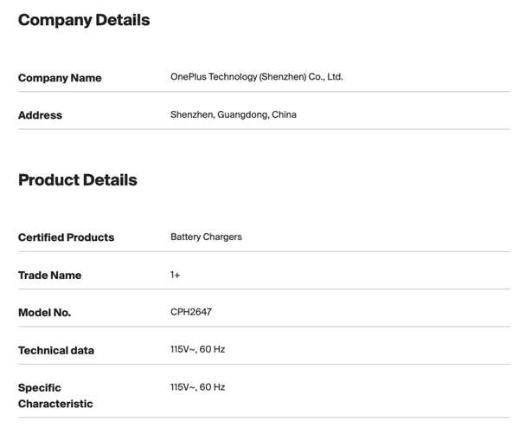This screenshot has width=519, height=428.
Task: Click the Company Name label
Action: point(60,78)
